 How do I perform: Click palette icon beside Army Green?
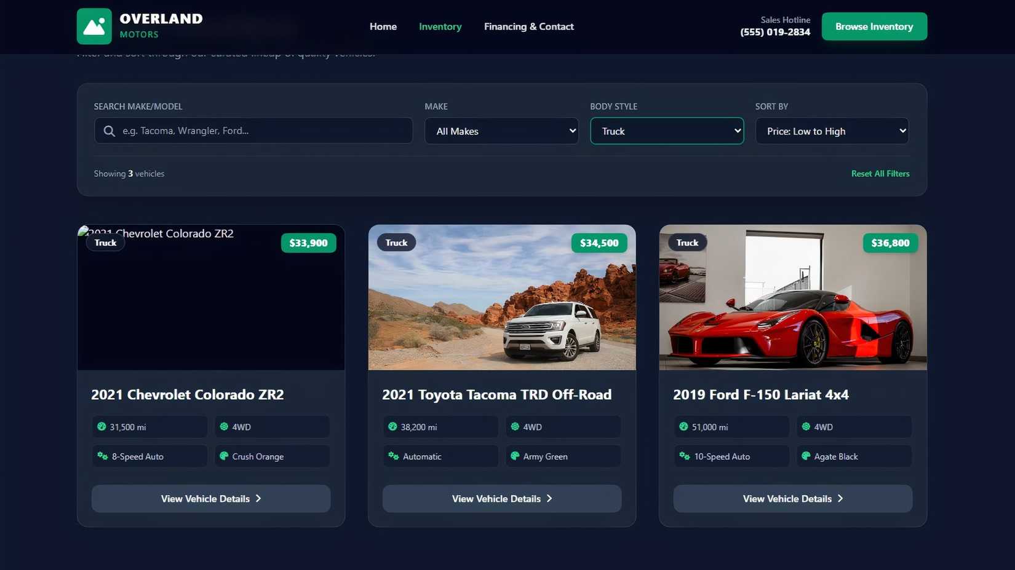515,456
